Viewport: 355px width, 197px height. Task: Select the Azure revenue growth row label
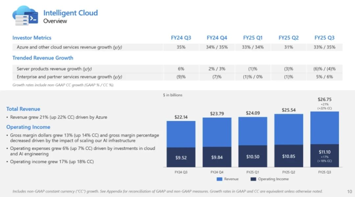pos(69,47)
